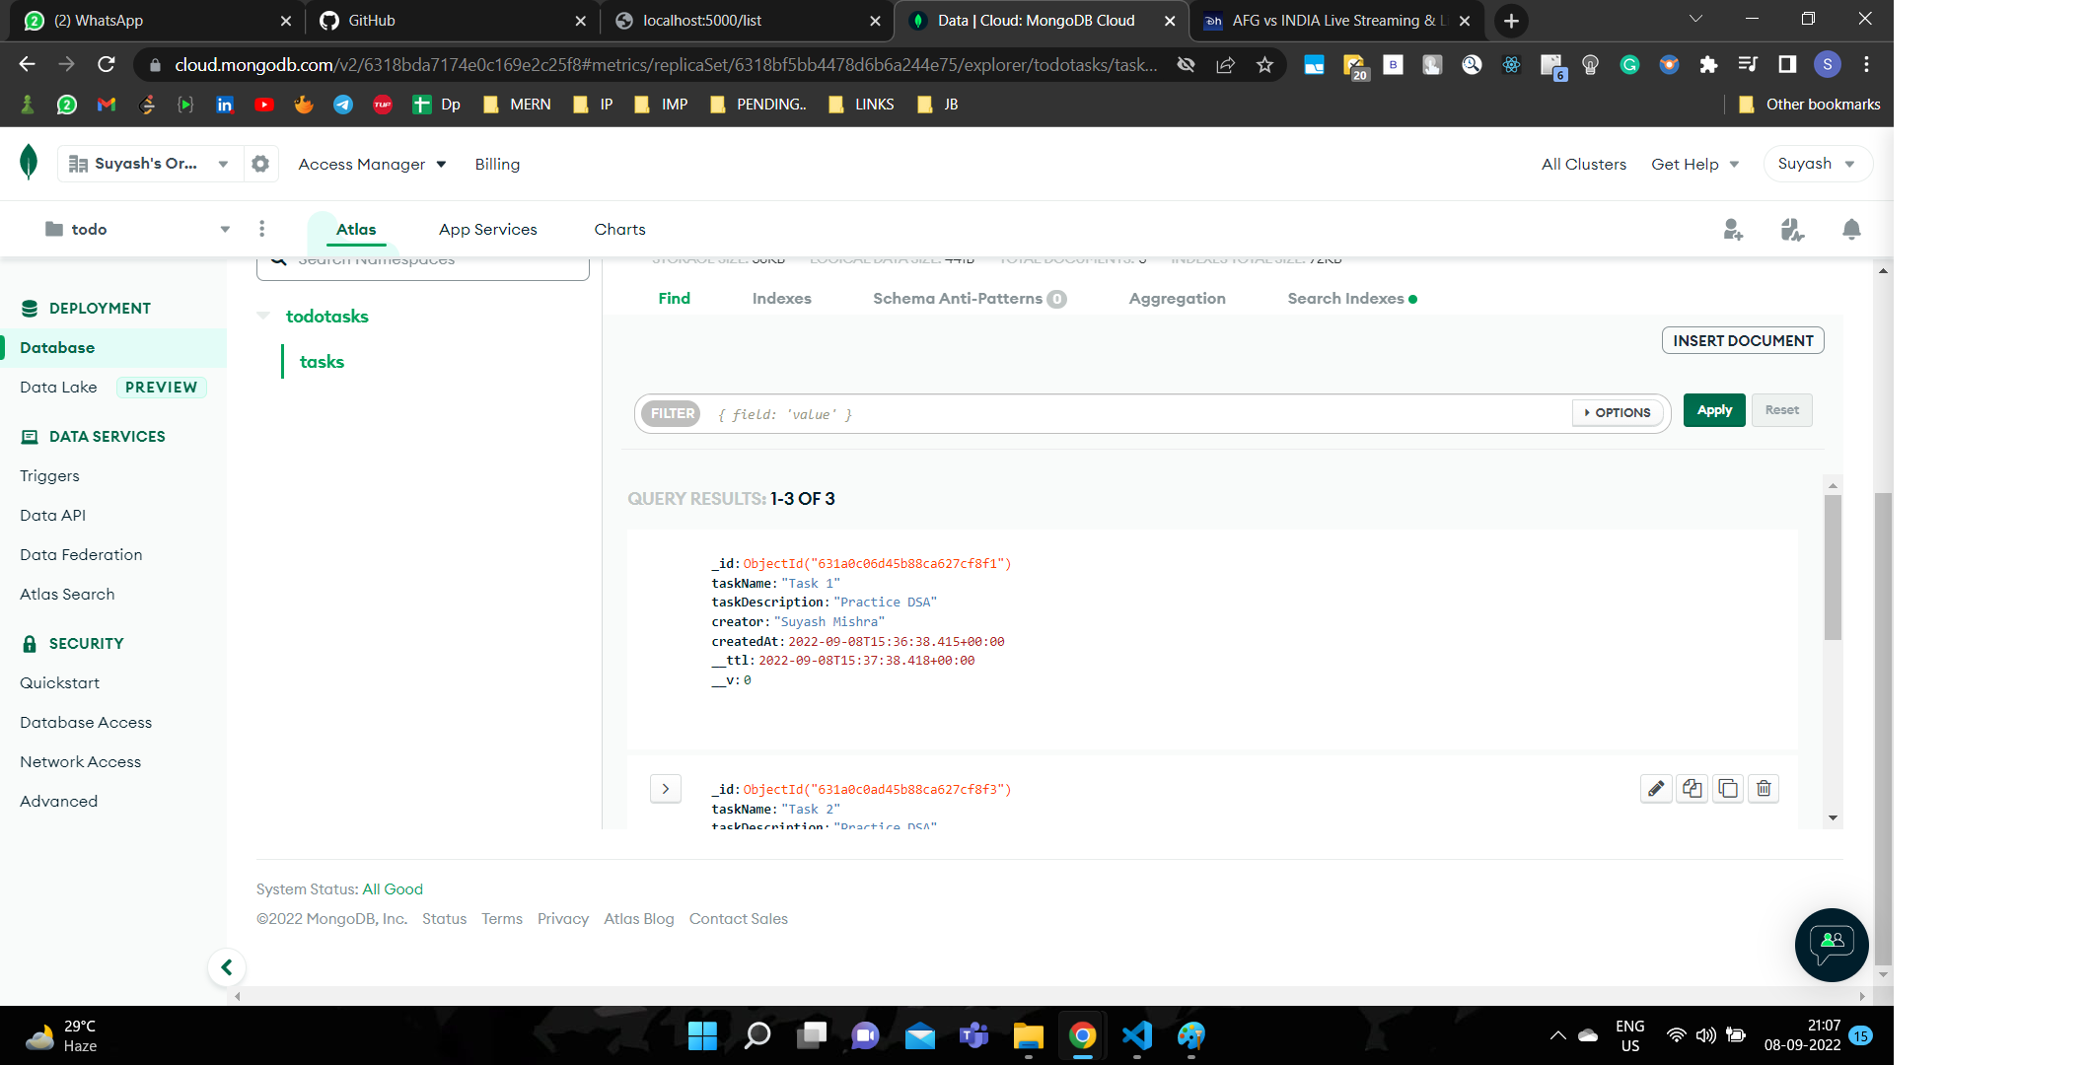Open the Suyash's Org organization dropdown

[149, 164]
